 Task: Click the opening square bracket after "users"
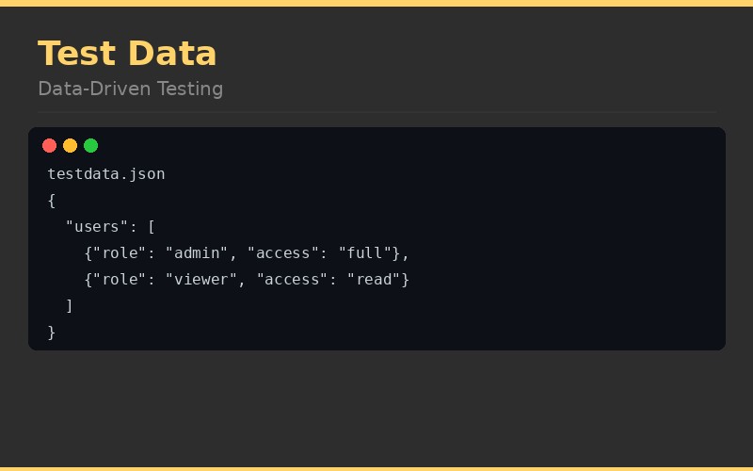tap(152, 227)
